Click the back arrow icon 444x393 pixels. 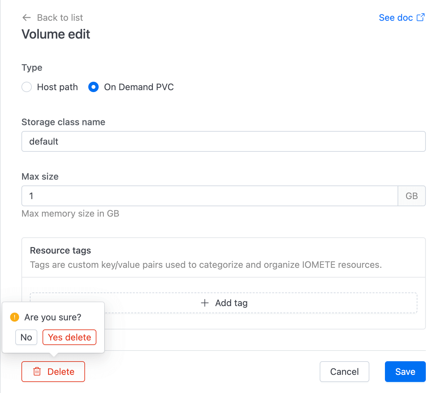coord(27,18)
